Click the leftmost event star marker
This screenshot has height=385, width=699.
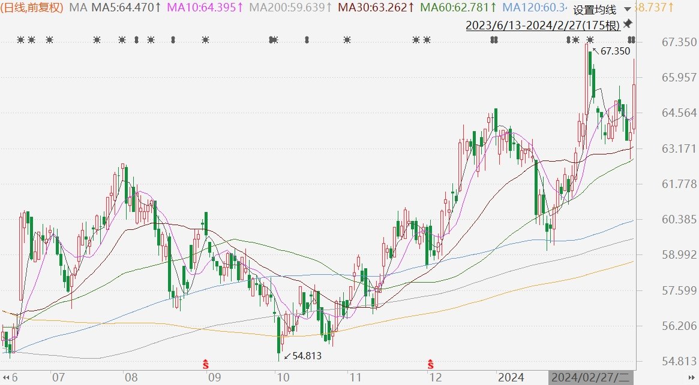[20, 40]
